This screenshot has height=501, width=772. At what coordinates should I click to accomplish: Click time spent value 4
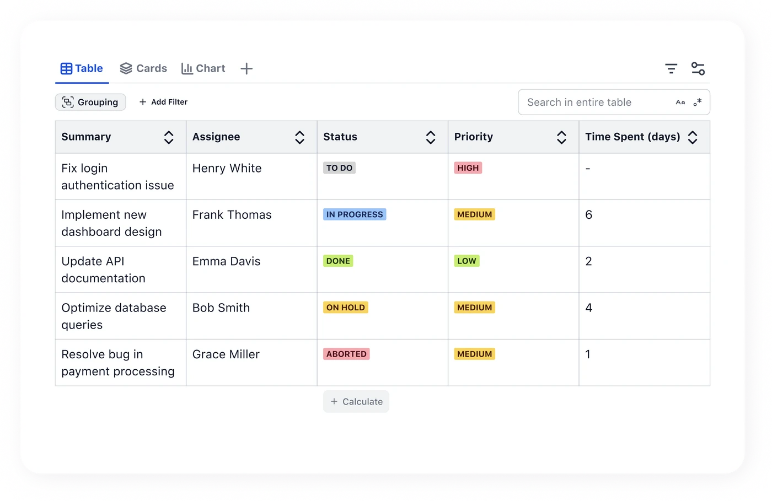pyautogui.click(x=589, y=308)
